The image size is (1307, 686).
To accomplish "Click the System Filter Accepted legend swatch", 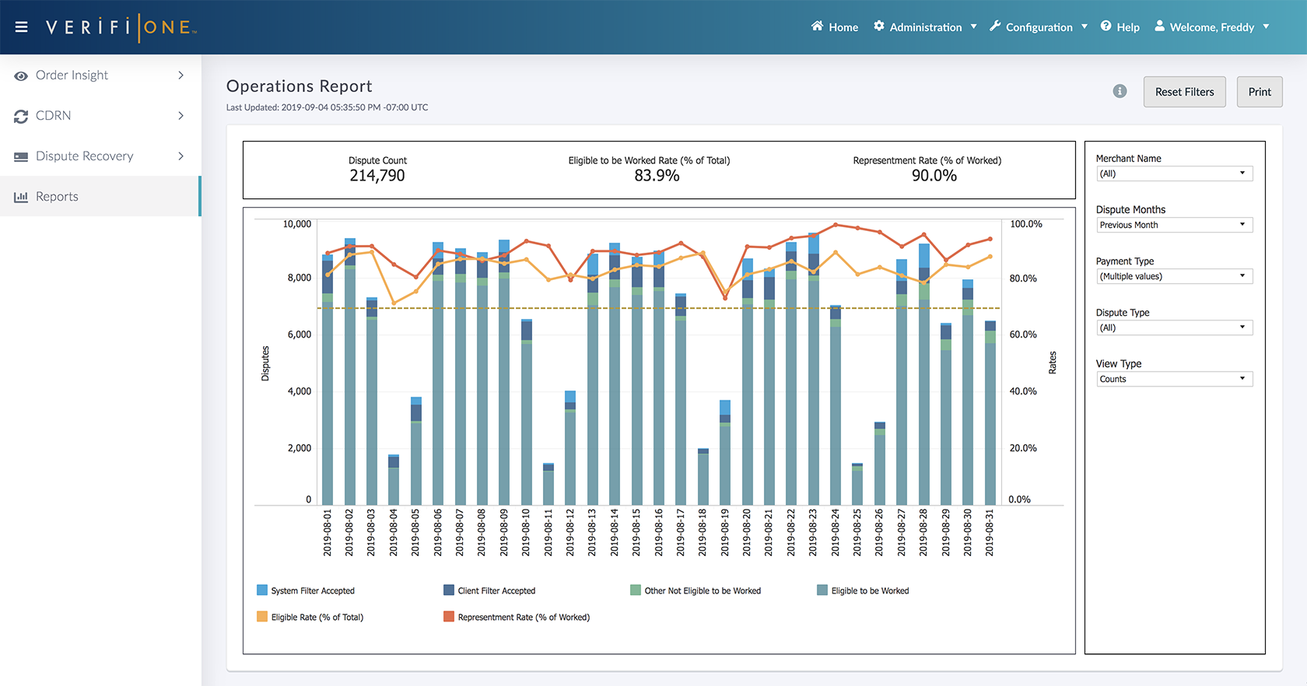I will coord(262,590).
